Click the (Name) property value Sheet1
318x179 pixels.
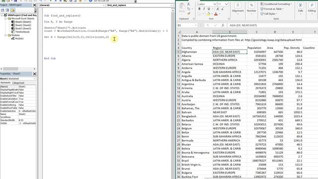point(27,87)
